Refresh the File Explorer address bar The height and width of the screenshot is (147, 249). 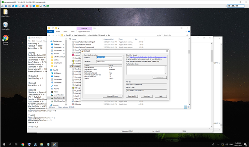coord(160,35)
